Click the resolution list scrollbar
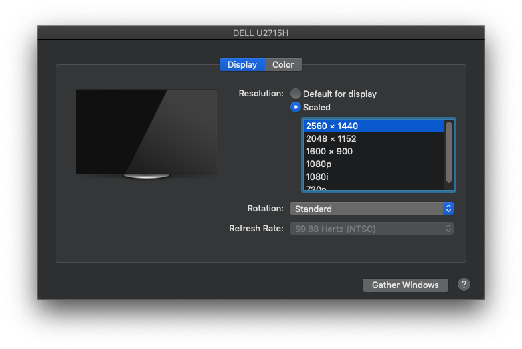Image resolution: width=522 pixels, height=349 pixels. pos(449,152)
